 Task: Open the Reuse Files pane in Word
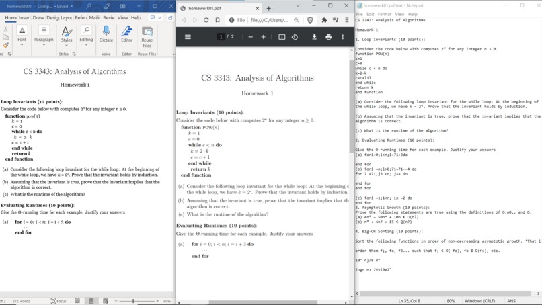tap(147, 32)
